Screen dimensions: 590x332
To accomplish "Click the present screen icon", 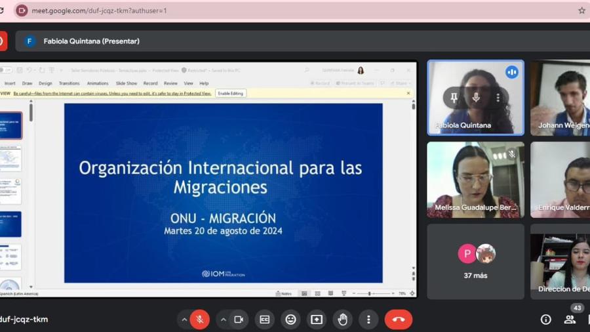I will 317,320.
